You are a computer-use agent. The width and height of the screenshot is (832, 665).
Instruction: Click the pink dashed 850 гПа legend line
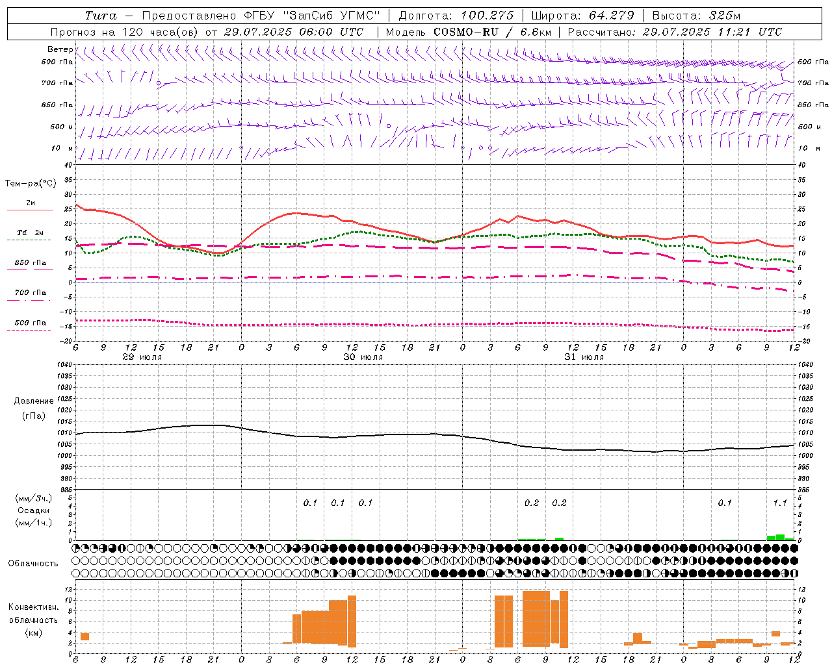(x=30, y=270)
